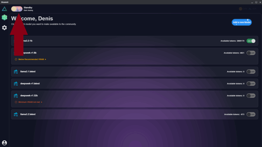This screenshot has height=147, width=262.
Task: Enable the deepseek-r1:32b model toggle
Action: [251, 96]
